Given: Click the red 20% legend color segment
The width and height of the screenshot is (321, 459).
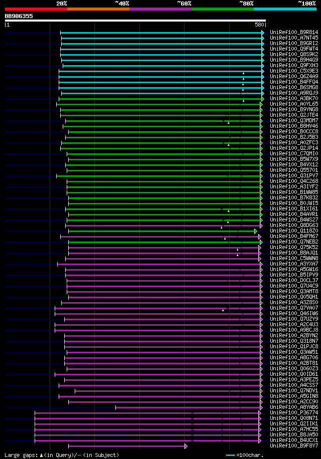Looking at the screenshot, I should pyautogui.click(x=36, y=9).
